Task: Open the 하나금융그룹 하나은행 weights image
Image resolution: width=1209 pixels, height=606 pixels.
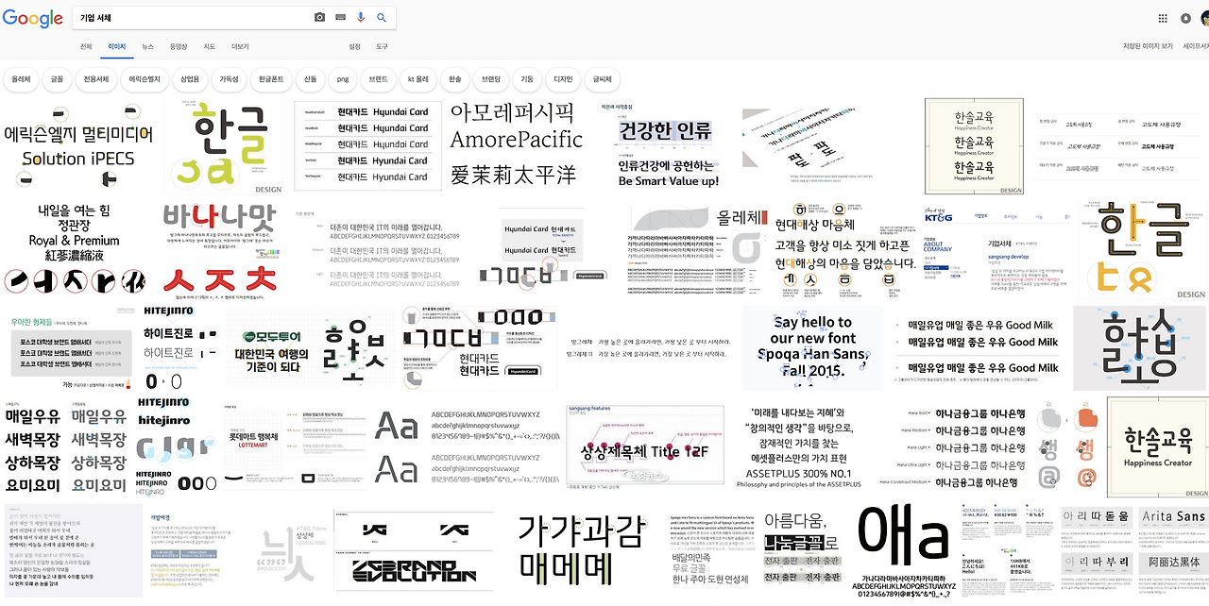Action: click(968, 447)
